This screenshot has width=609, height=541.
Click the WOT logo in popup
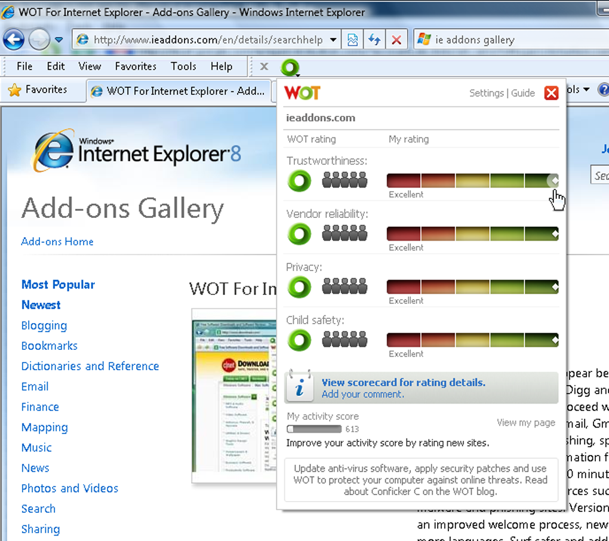coord(302,93)
